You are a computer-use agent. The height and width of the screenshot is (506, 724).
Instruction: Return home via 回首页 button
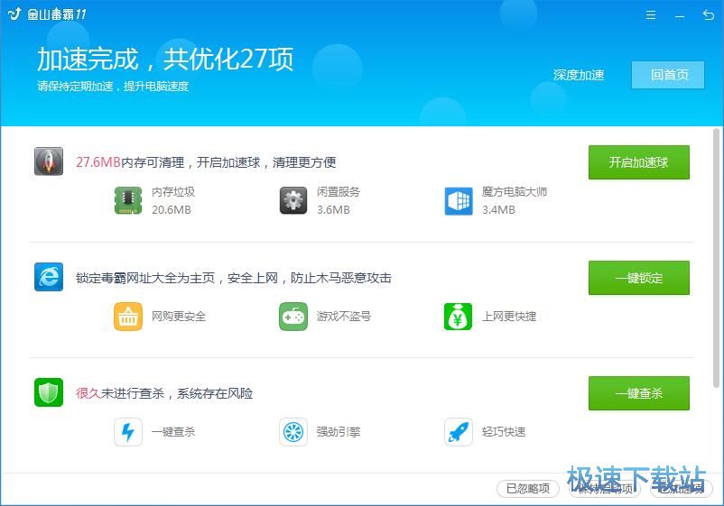coord(668,75)
